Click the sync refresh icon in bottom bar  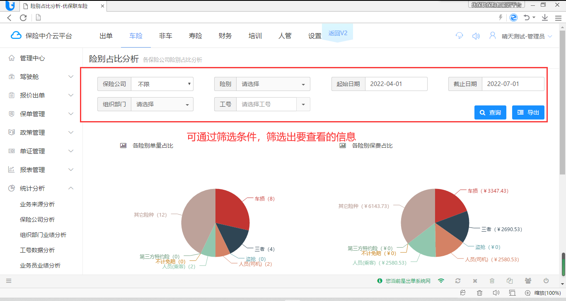pyautogui.click(x=458, y=281)
